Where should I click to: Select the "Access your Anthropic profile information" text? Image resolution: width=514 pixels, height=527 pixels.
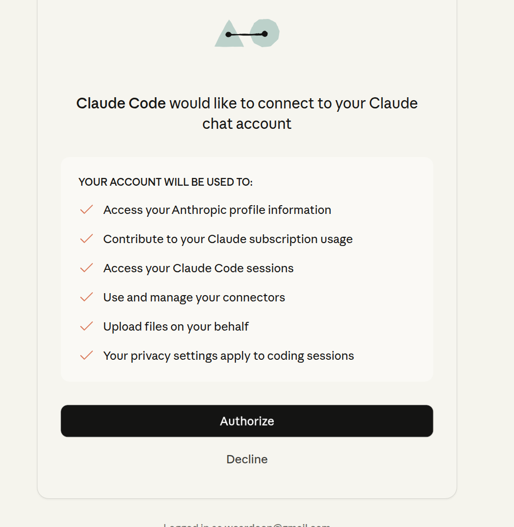217,210
